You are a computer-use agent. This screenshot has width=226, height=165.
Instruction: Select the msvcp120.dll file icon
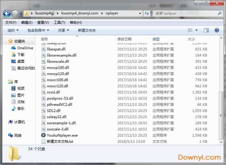(x=44, y=74)
